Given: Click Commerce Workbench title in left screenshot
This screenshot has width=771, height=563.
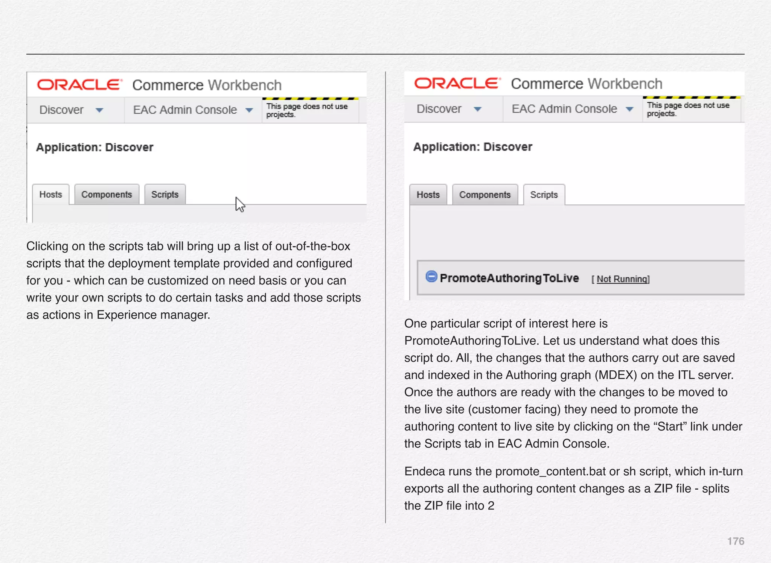Looking at the screenshot, I should pos(207,85).
